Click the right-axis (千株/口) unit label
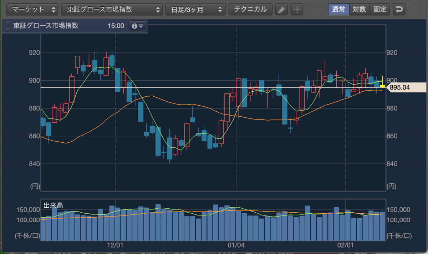 coord(399,235)
